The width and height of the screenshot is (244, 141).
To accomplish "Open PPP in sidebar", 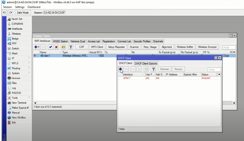I will point(14,43).
